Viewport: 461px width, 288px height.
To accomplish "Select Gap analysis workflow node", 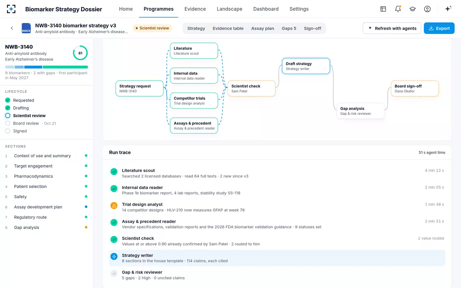I will pos(360,111).
